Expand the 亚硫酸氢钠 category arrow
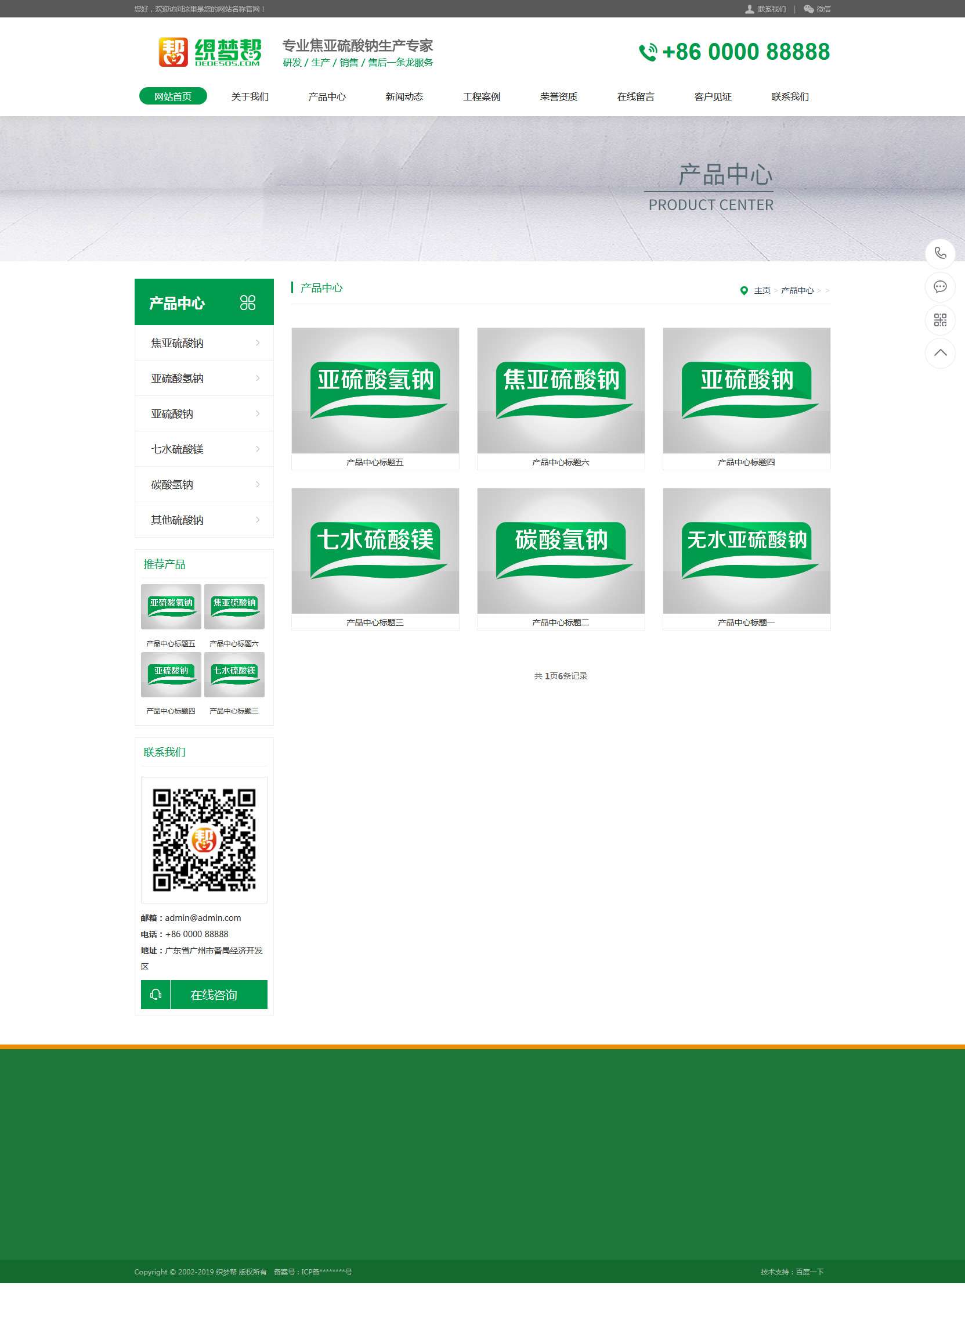The width and height of the screenshot is (965, 1318). tap(258, 378)
